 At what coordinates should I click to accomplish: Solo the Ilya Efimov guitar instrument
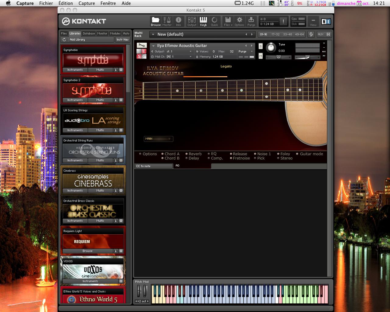(x=261, y=46)
